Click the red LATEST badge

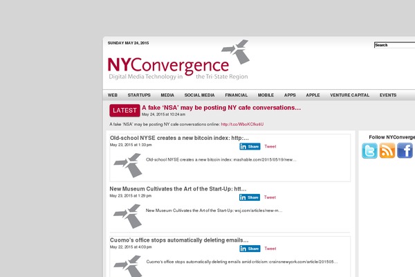(x=124, y=110)
